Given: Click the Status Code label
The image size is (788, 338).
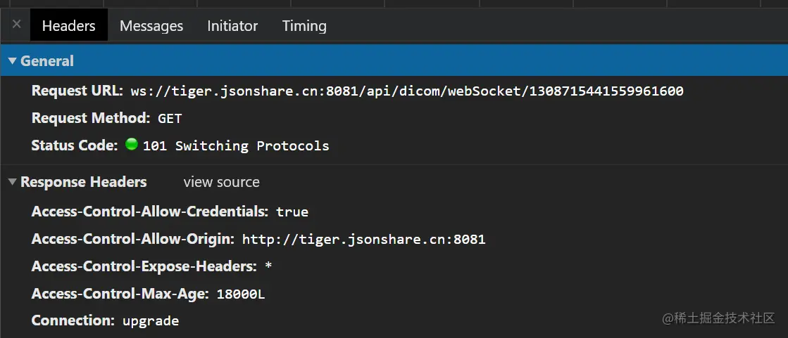Looking at the screenshot, I should (74, 145).
